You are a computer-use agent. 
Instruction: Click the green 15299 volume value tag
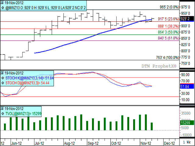click(187, 123)
